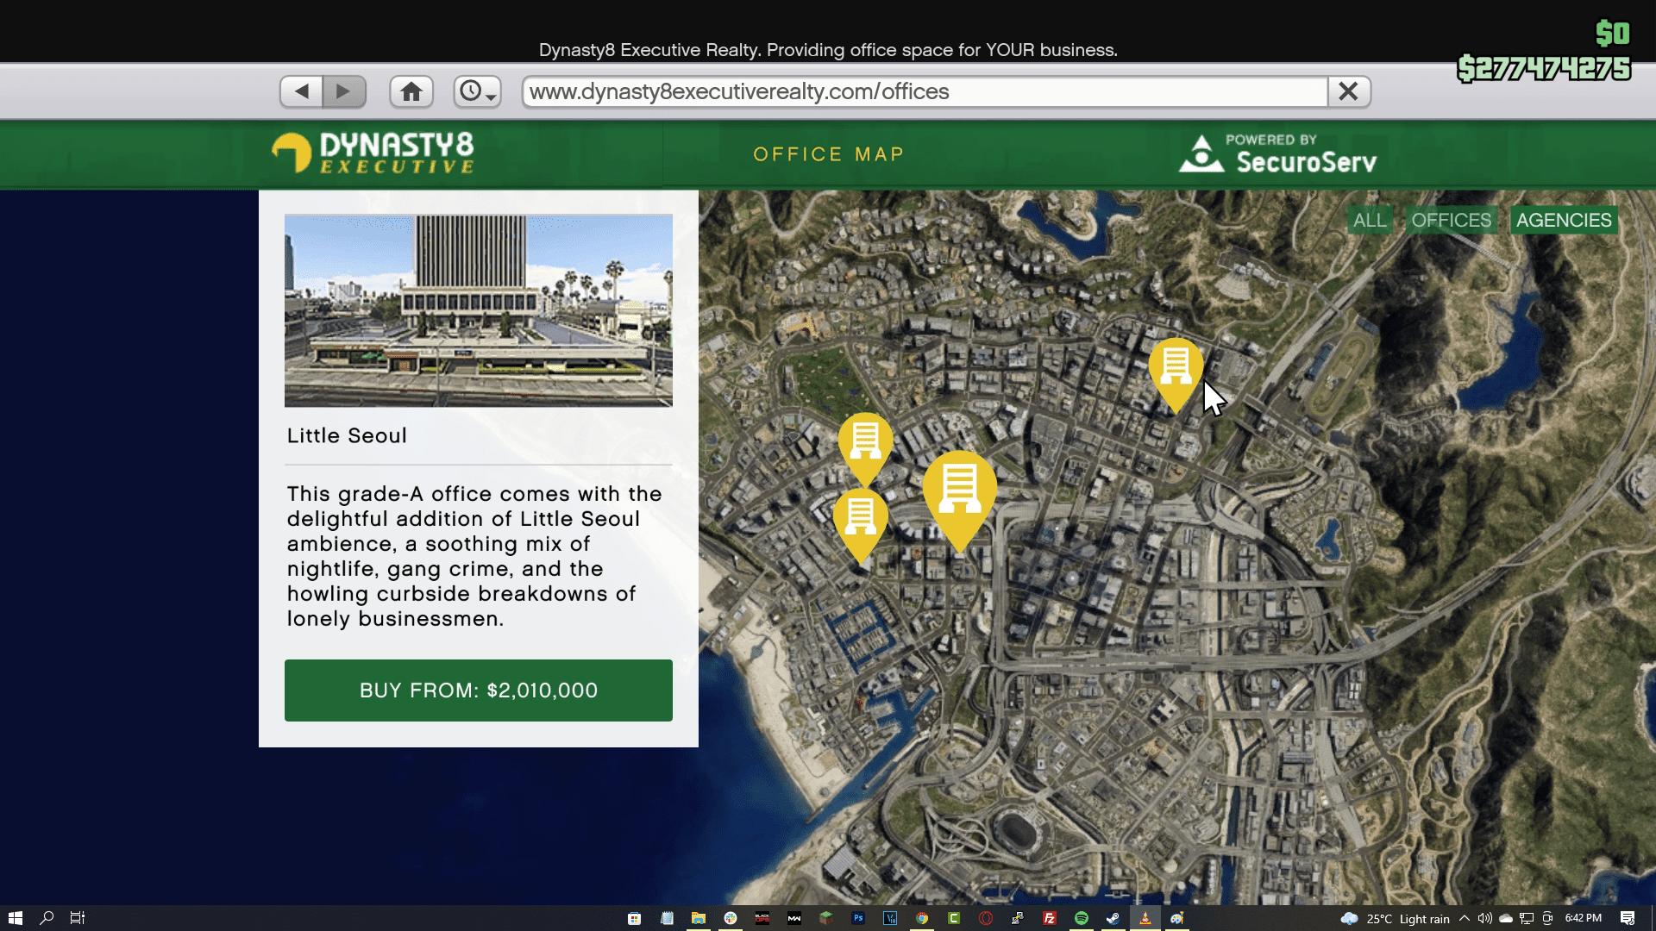1656x931 pixels.
Task: Click the SecuroServ logo in the header
Action: 1277,154
